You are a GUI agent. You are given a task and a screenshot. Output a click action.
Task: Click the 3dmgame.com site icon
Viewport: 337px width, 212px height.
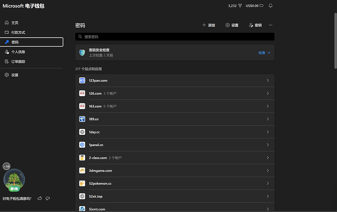click(82, 170)
